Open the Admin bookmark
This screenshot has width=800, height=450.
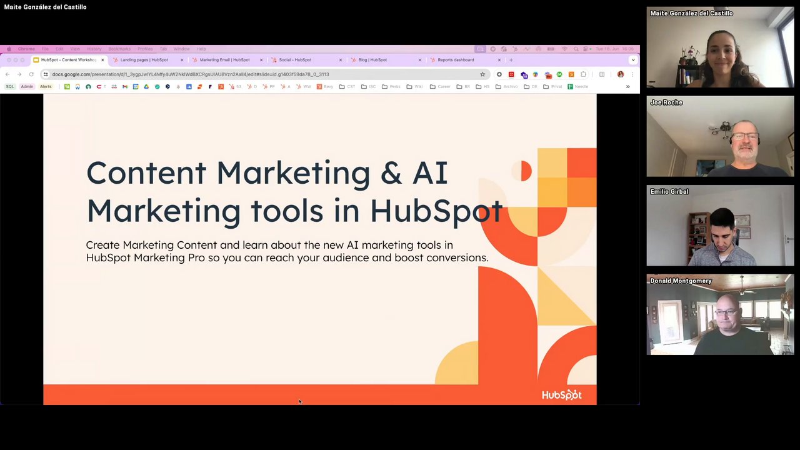tap(27, 86)
